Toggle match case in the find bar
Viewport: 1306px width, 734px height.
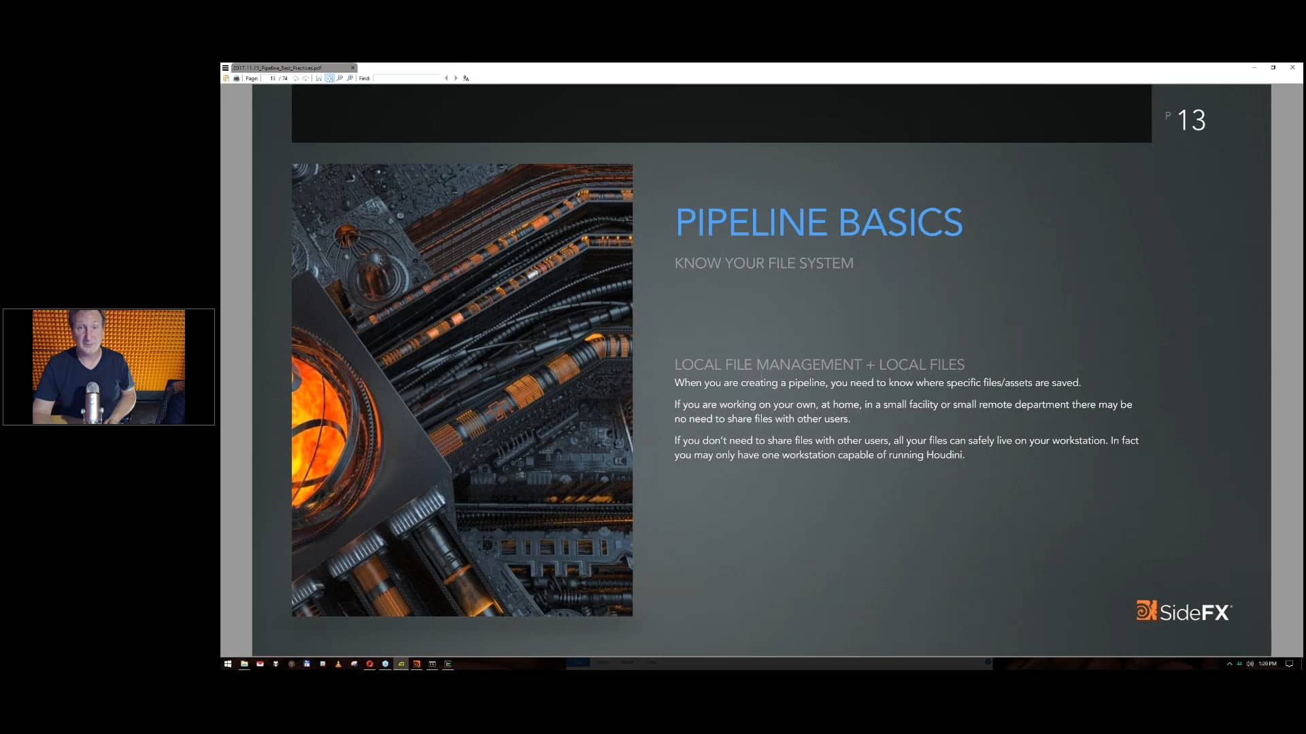point(467,78)
